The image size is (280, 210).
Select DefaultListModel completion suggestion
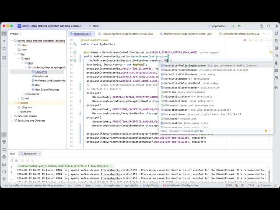(216, 79)
